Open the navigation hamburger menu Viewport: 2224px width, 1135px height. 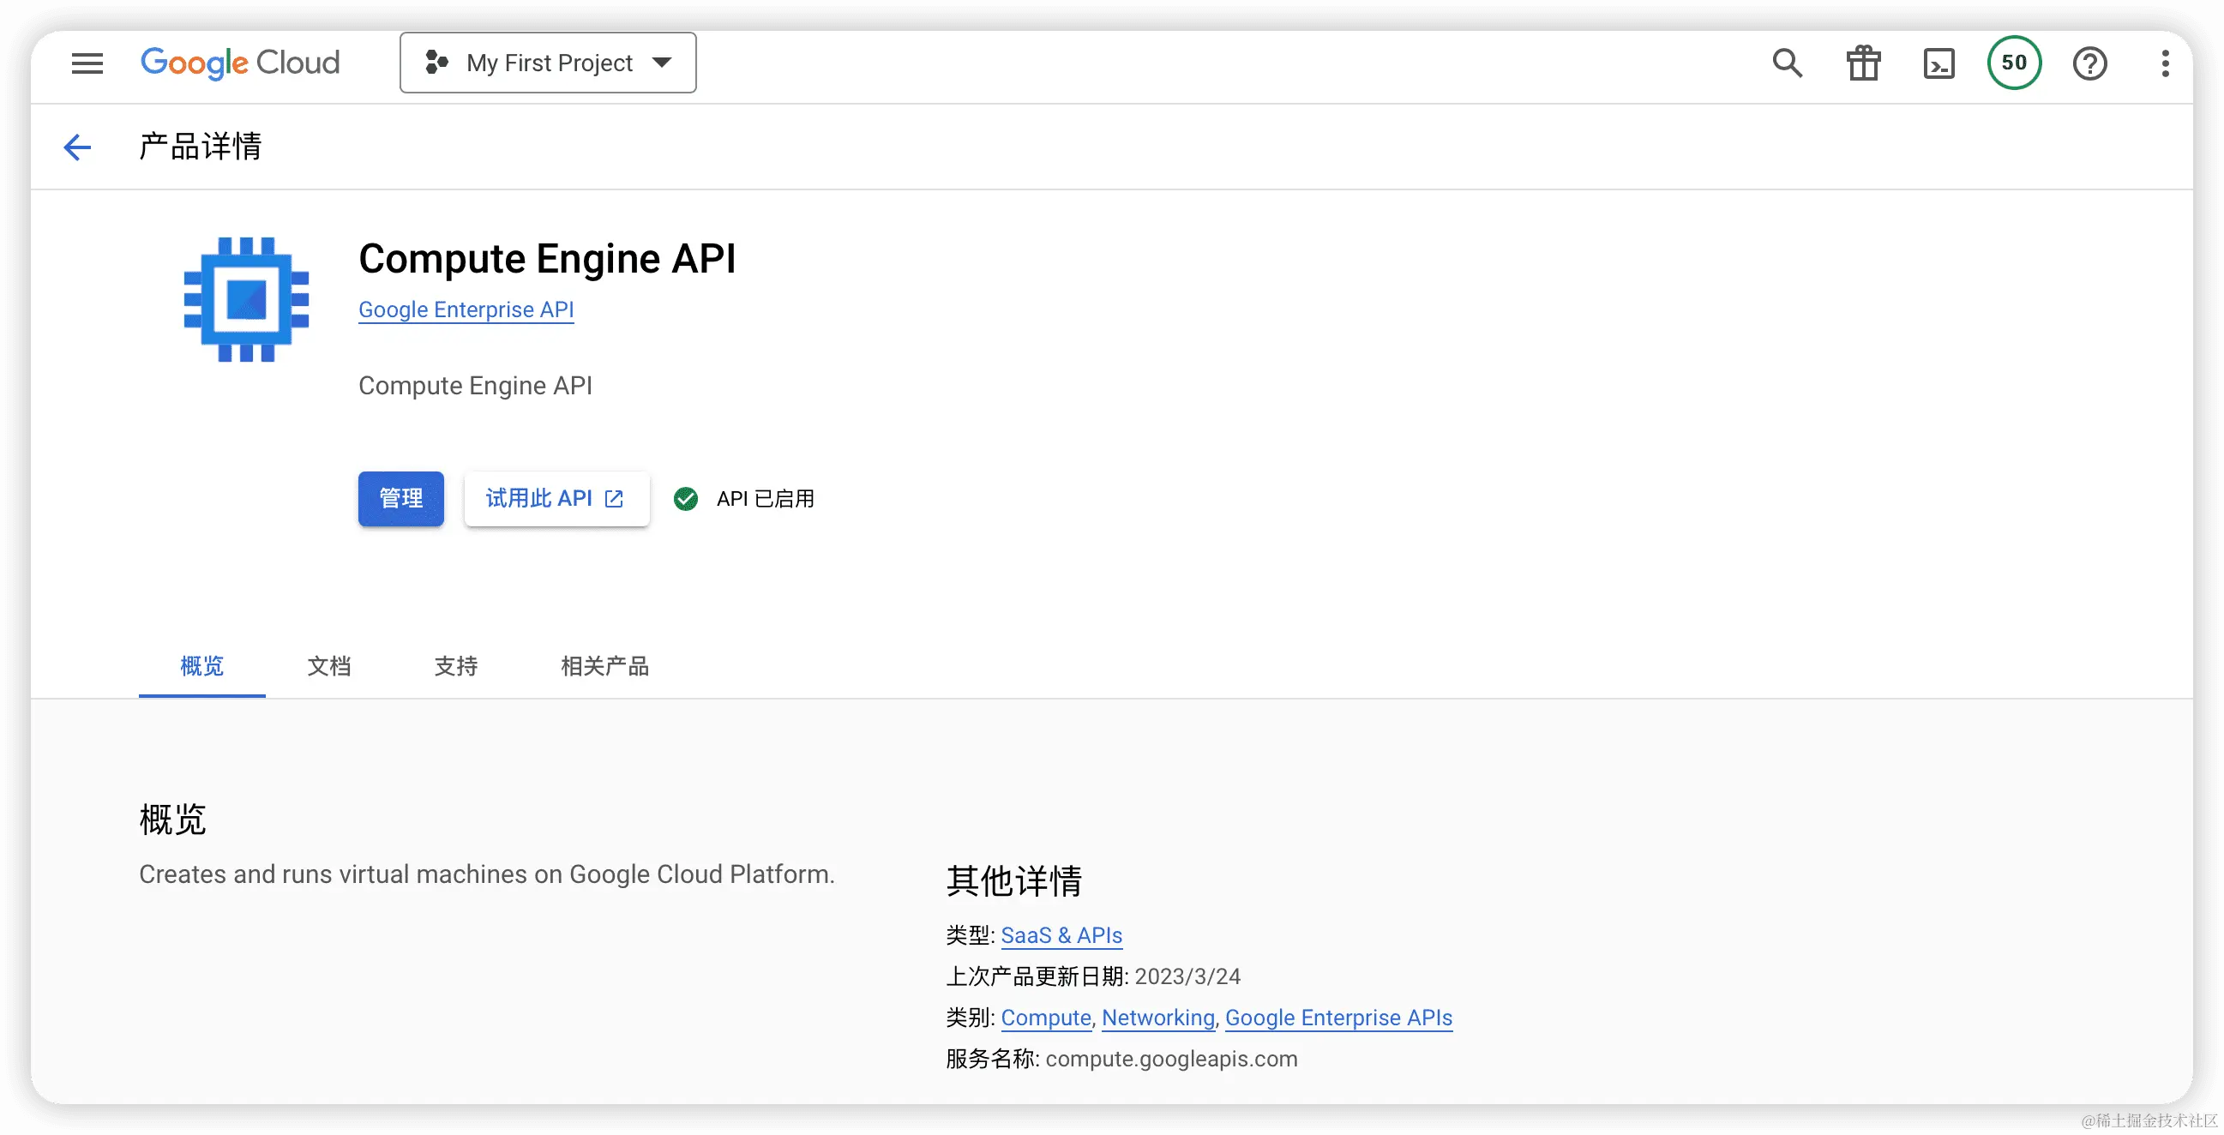pyautogui.click(x=87, y=63)
